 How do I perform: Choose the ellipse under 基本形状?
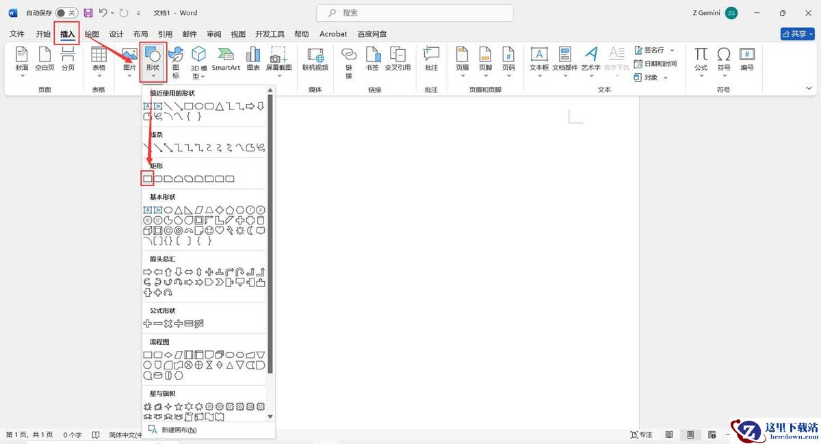pos(168,210)
